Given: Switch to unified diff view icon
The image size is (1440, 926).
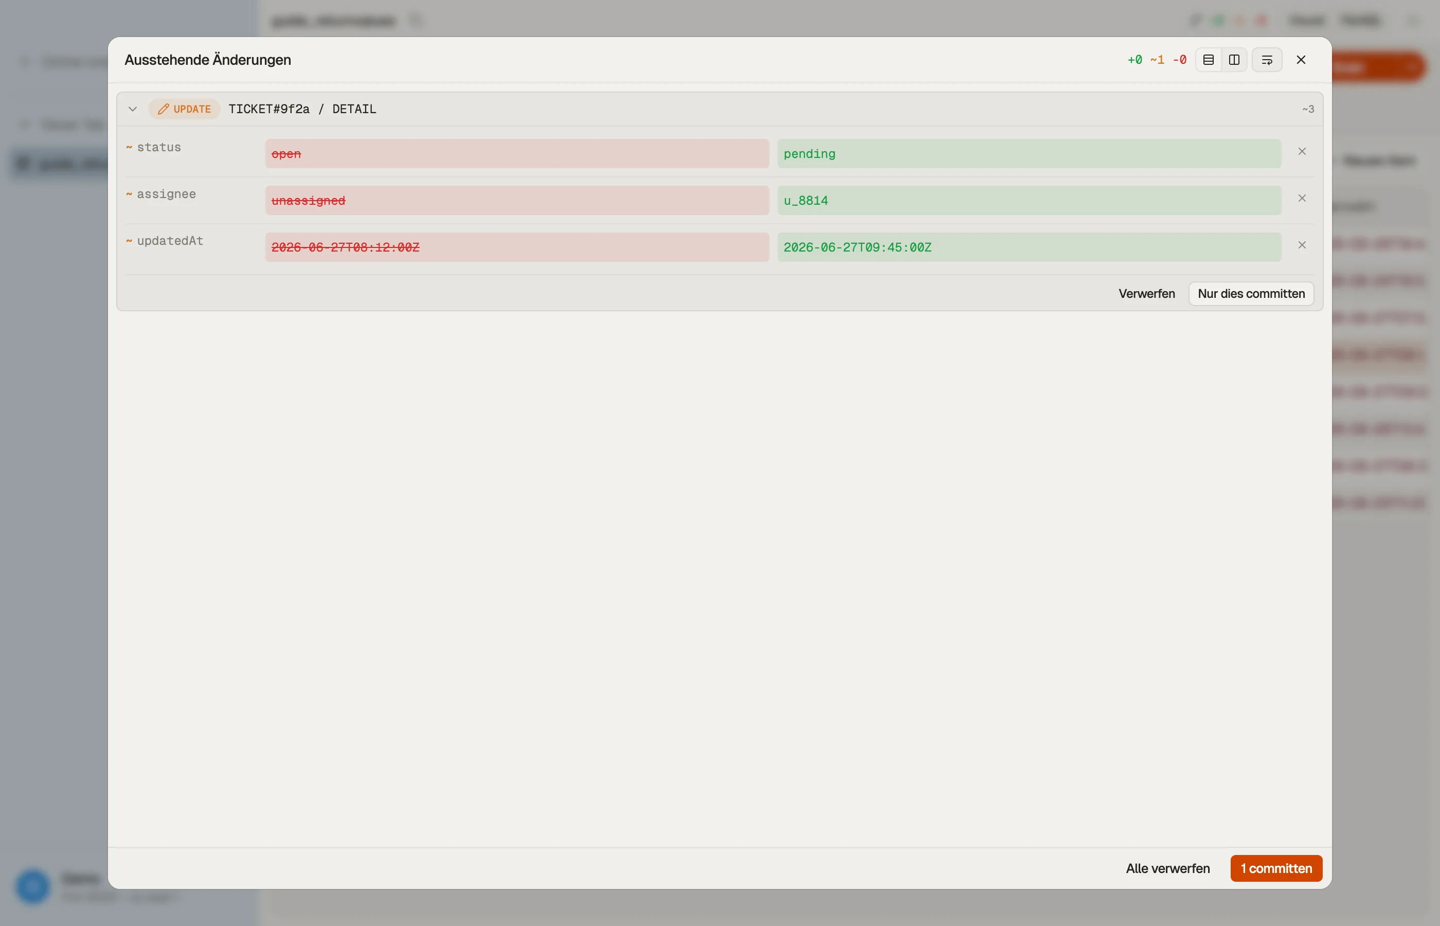Looking at the screenshot, I should tap(1209, 60).
